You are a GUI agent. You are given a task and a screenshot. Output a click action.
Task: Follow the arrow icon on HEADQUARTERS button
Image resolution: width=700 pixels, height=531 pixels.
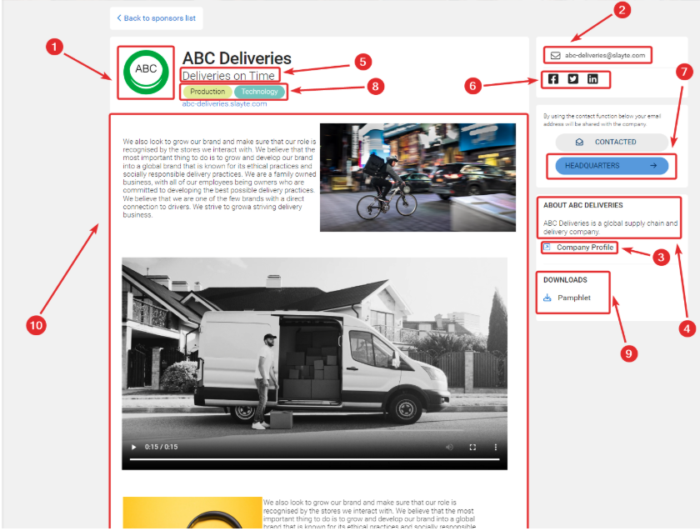653,166
